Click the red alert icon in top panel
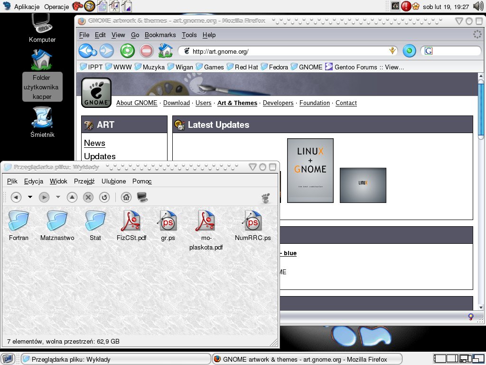The image size is (486, 365). coord(406,6)
